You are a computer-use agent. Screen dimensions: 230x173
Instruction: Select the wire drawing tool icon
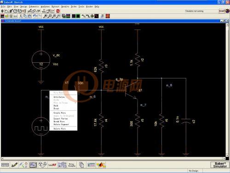[x=6, y=11]
